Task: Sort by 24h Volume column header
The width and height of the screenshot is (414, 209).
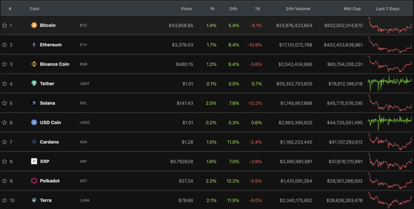Action: 299,9
